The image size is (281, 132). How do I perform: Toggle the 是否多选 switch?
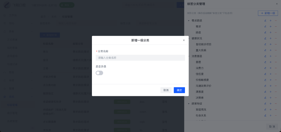click(x=99, y=73)
